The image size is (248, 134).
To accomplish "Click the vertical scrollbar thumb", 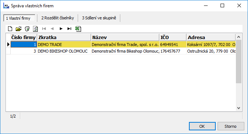I will click(x=239, y=62).
